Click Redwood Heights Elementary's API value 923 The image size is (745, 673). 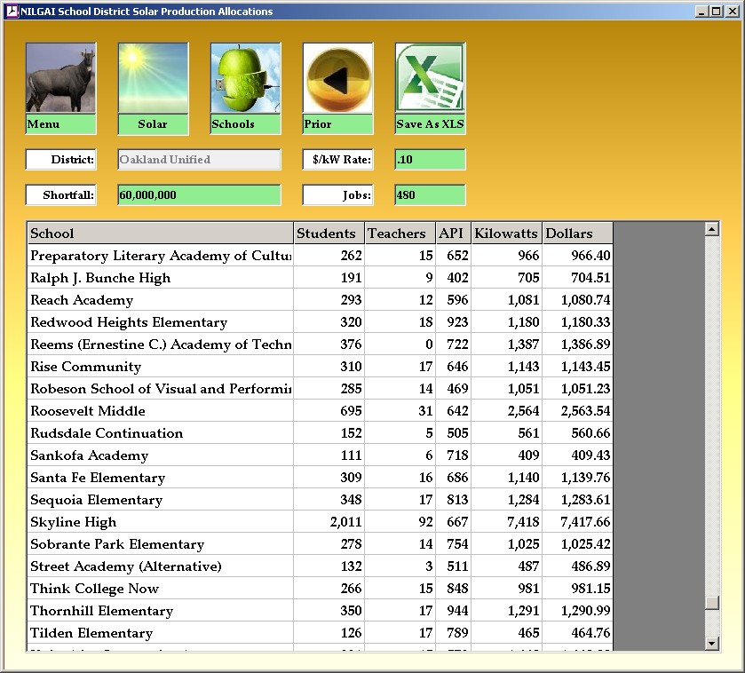(x=457, y=322)
